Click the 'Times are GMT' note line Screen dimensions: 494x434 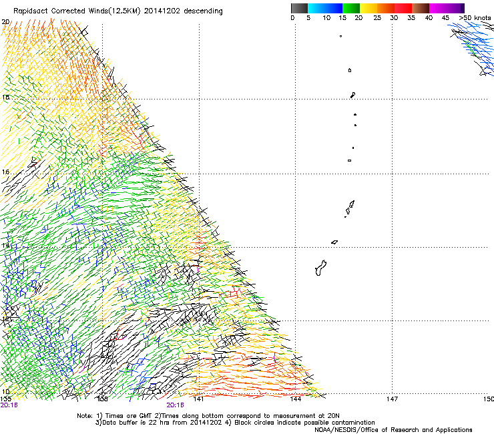(208, 416)
